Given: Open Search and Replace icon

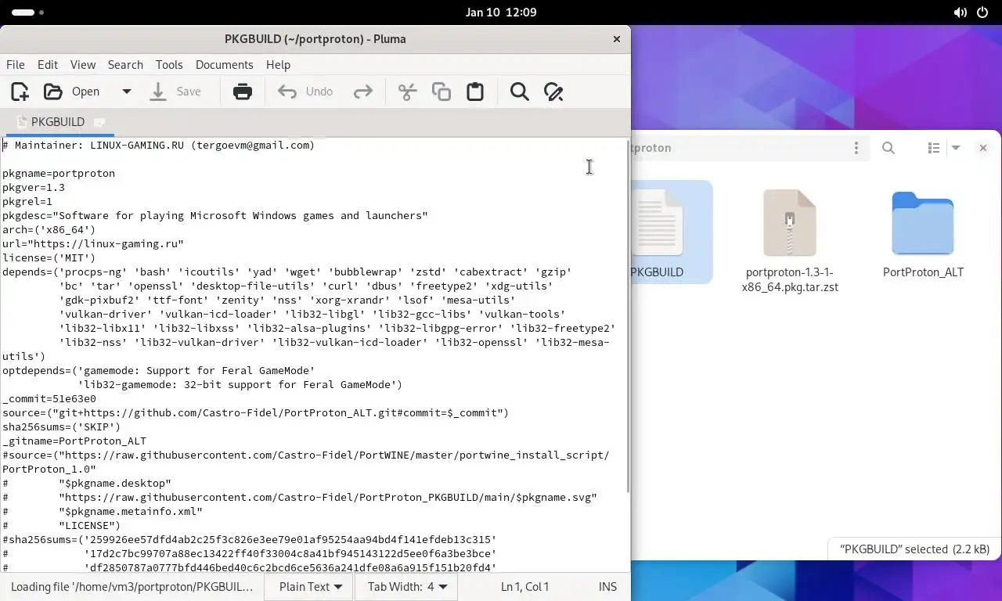Looking at the screenshot, I should coord(553,92).
